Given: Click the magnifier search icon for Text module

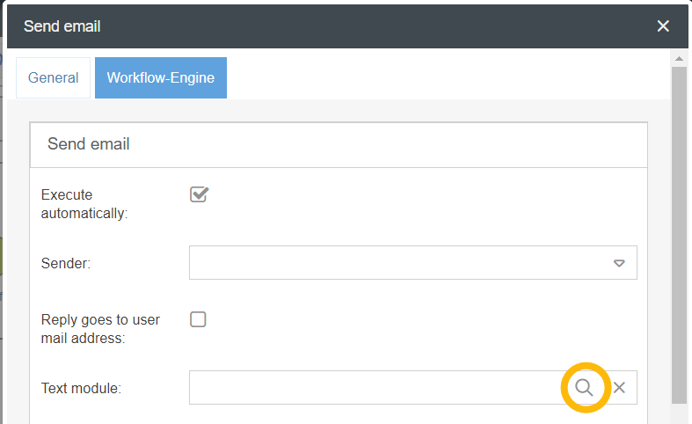Looking at the screenshot, I should [585, 387].
